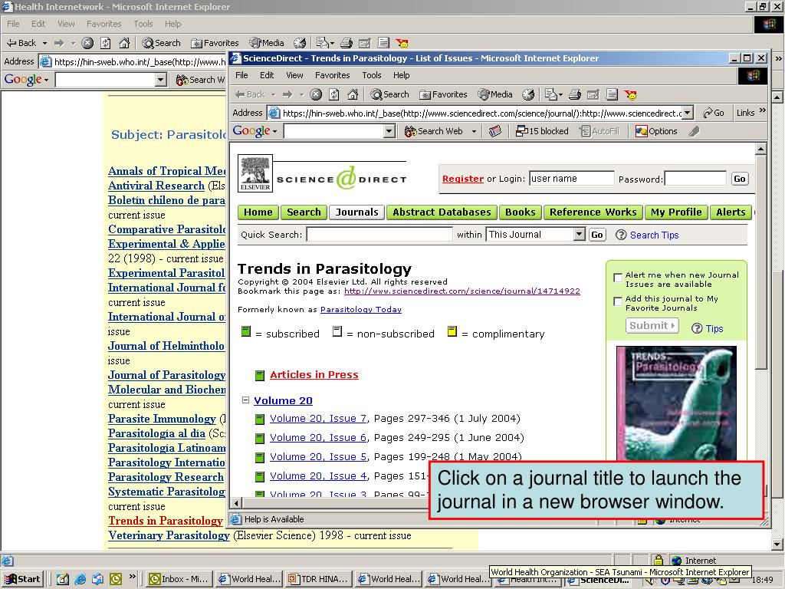Collapse the Volume 20 issue list
Screen dimensions: 785x589
click(245, 400)
